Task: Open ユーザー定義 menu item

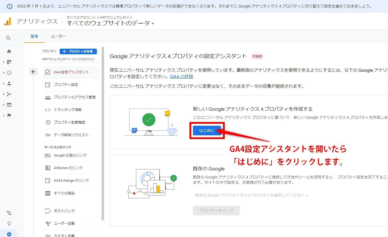Action: [x=71, y=223]
